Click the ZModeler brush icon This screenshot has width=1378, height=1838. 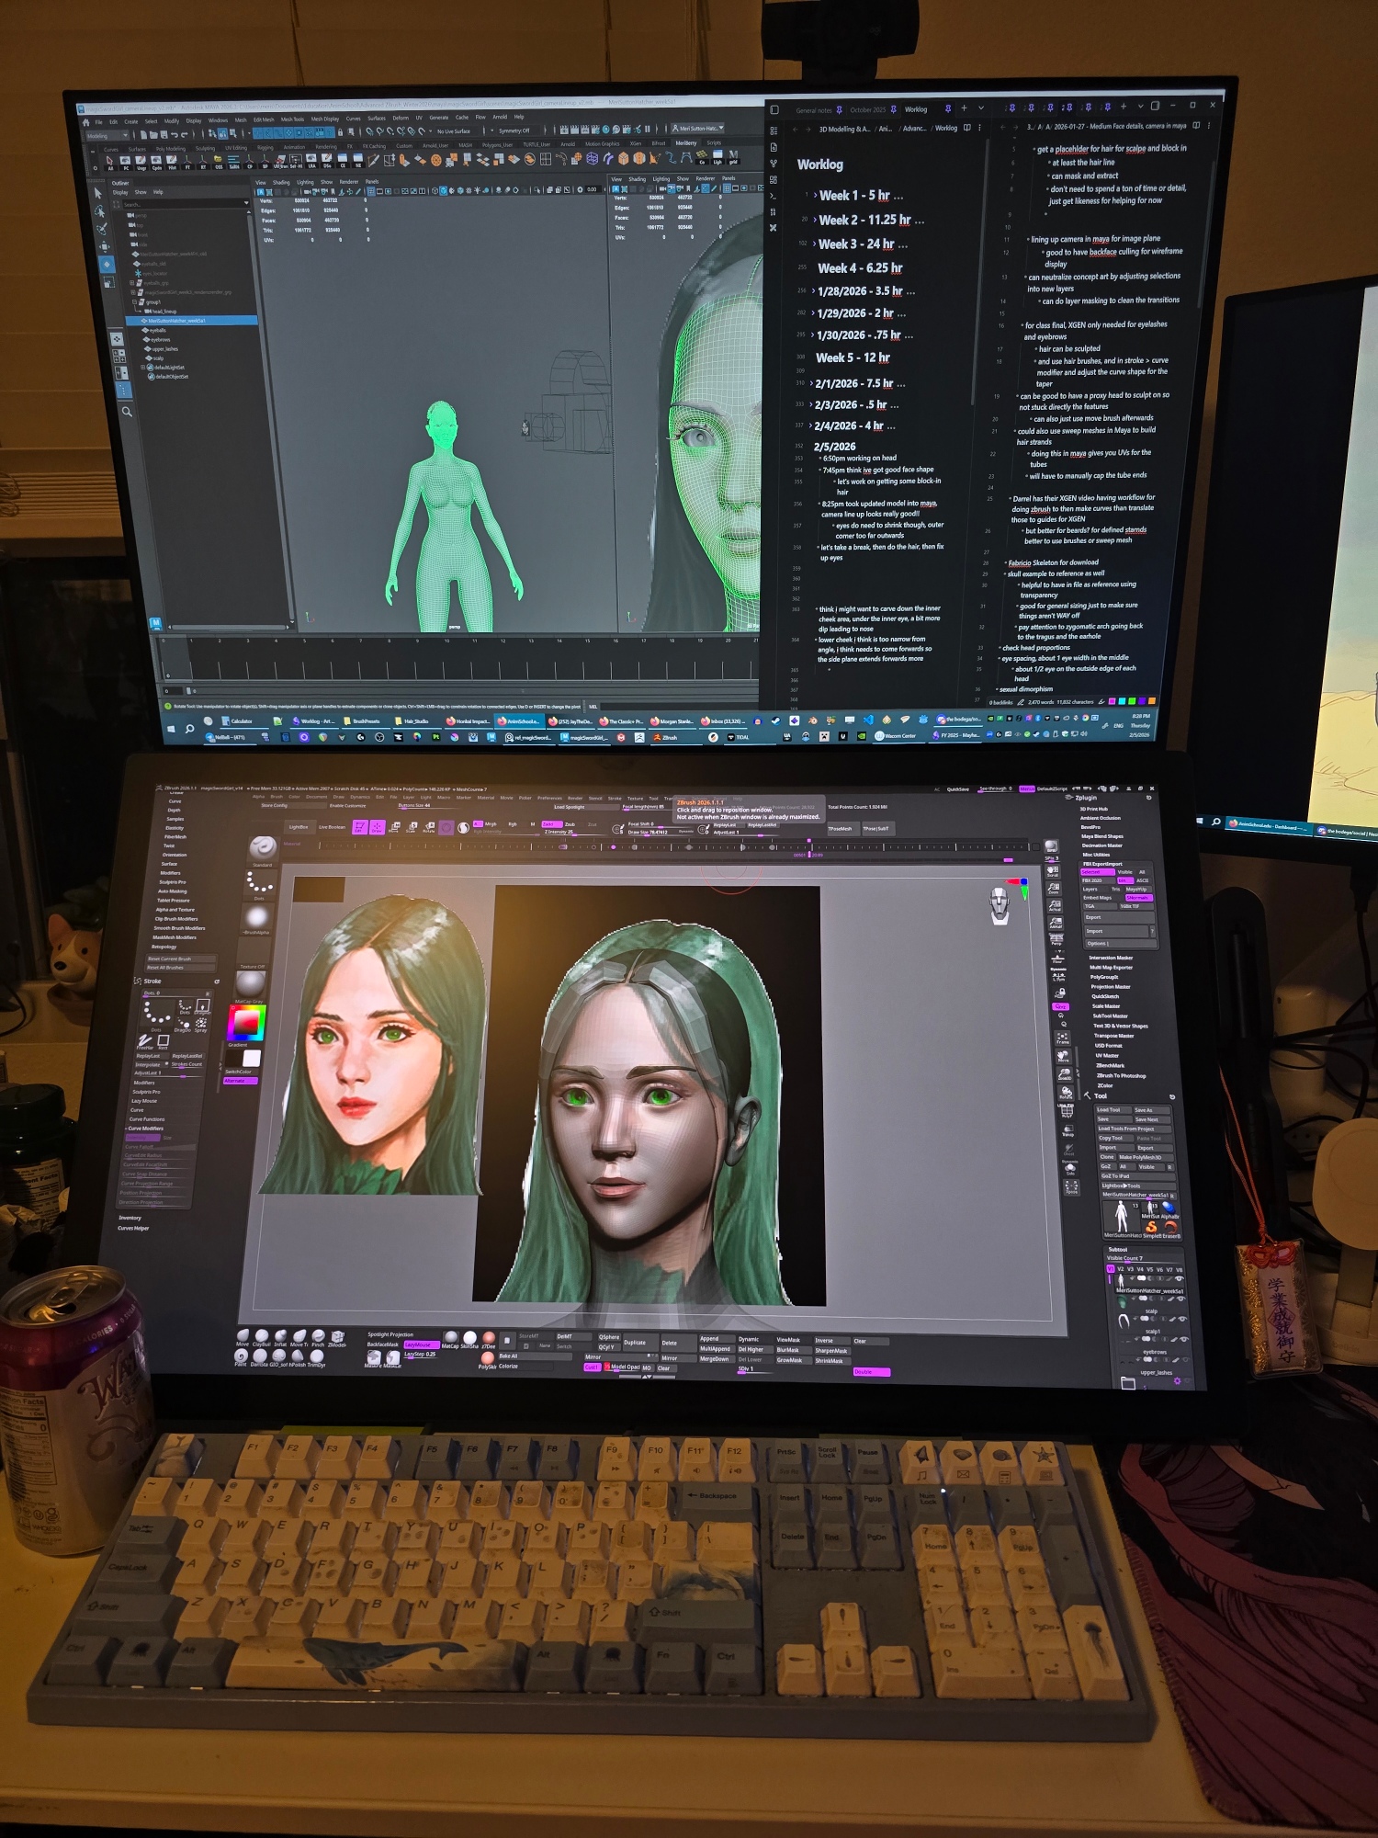pos(337,1336)
